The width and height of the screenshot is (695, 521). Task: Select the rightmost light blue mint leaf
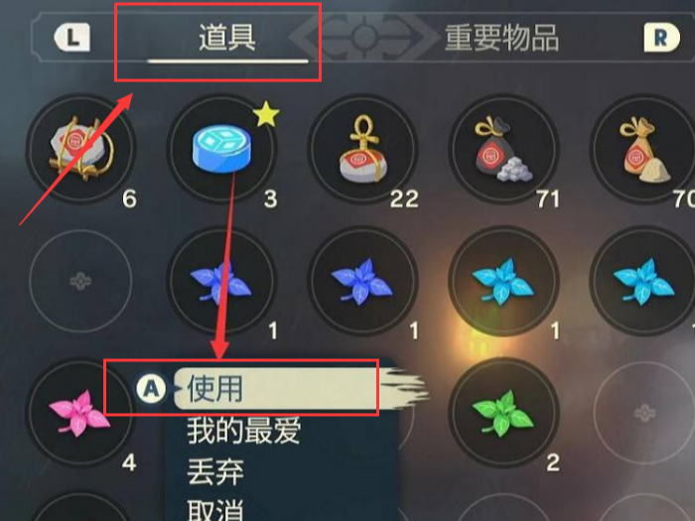coord(642,281)
